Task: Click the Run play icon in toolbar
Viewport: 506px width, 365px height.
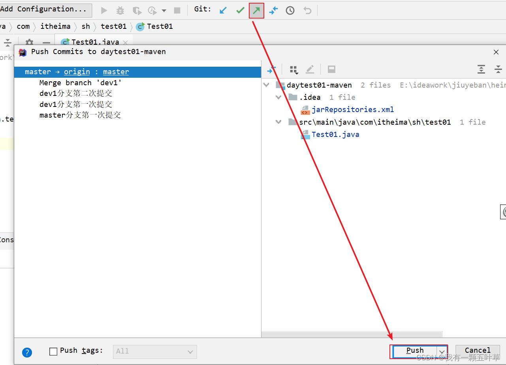Action: [x=104, y=10]
